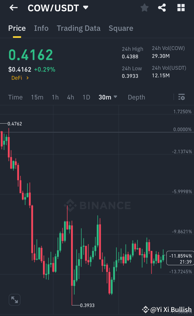Open the 30m interval dropdown
The height and width of the screenshot is (316, 194).
(x=108, y=97)
